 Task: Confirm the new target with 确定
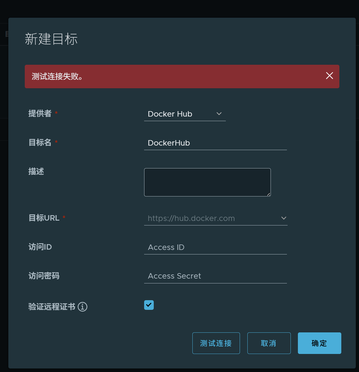click(319, 343)
